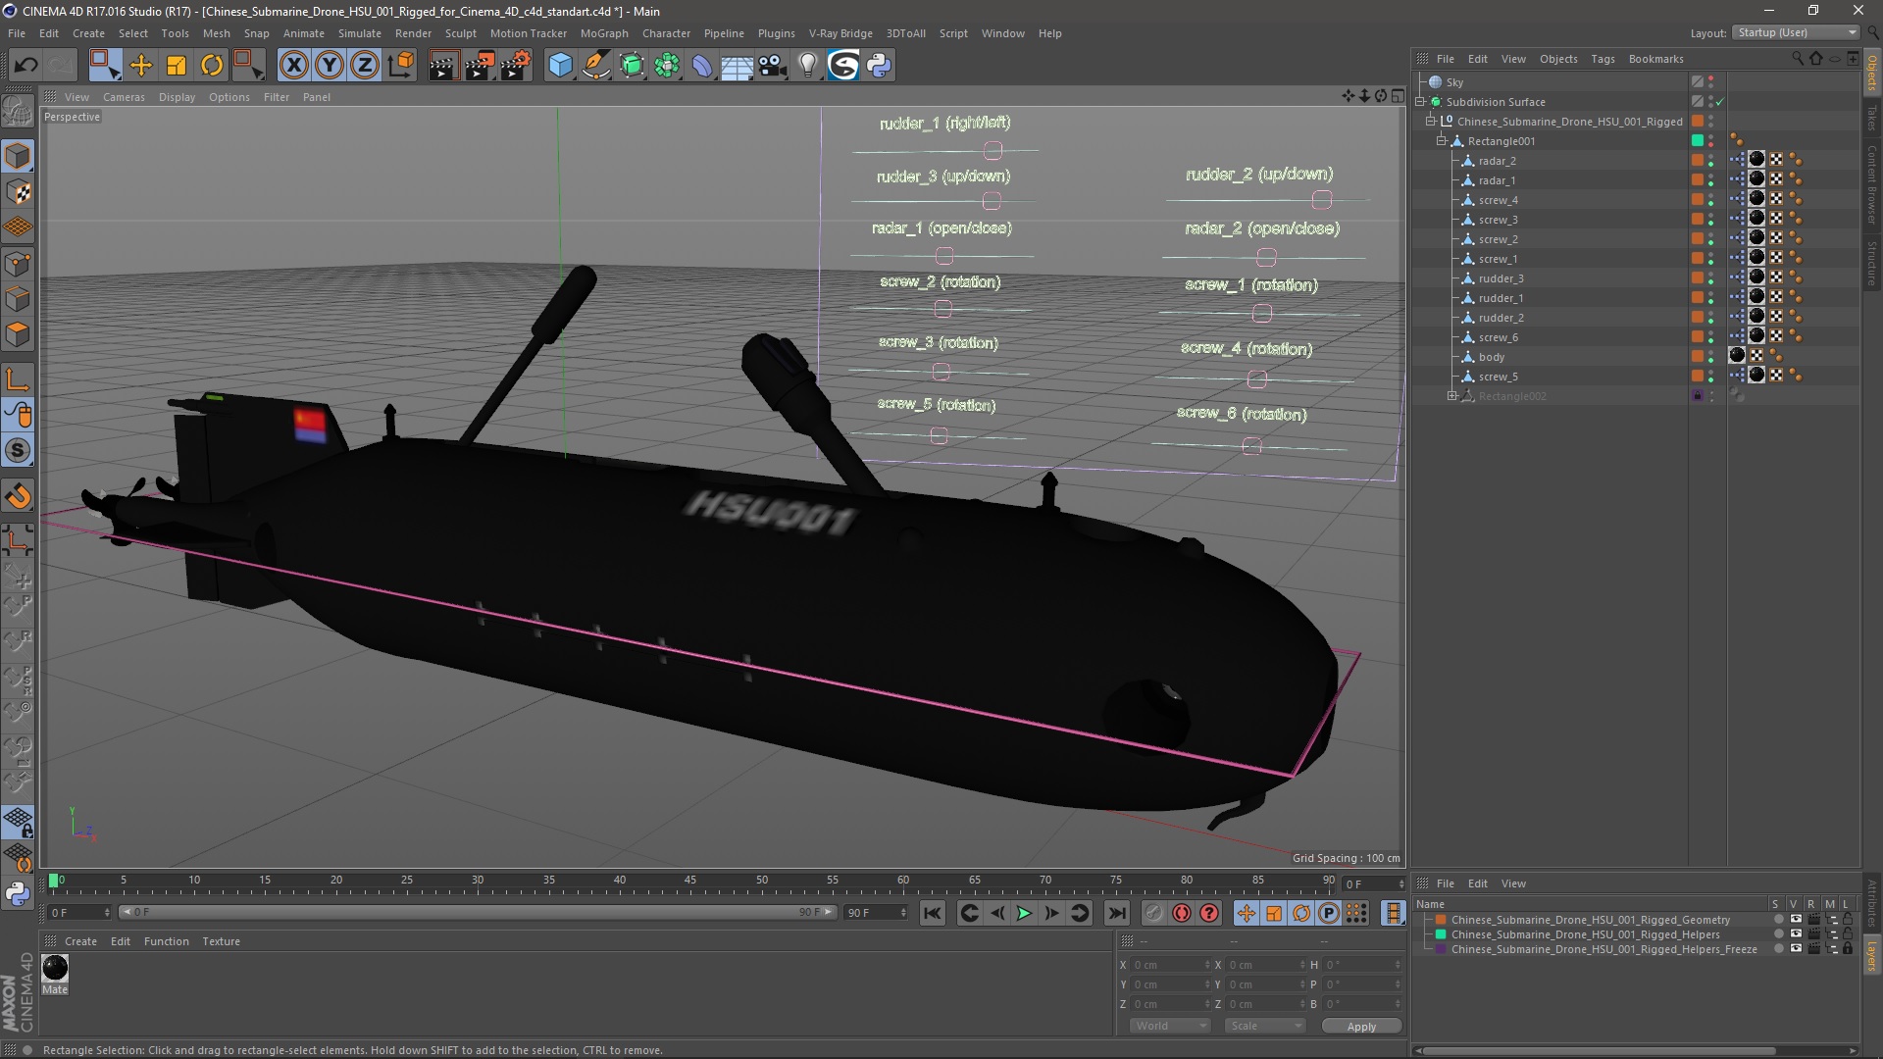Image resolution: width=1883 pixels, height=1059 pixels.
Task: Switch to Edges mode
Action: click(x=18, y=299)
